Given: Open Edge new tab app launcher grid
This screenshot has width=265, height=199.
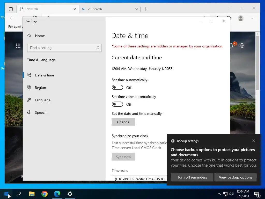Looking at the screenshot, I should pyautogui.click(x=18, y=46).
